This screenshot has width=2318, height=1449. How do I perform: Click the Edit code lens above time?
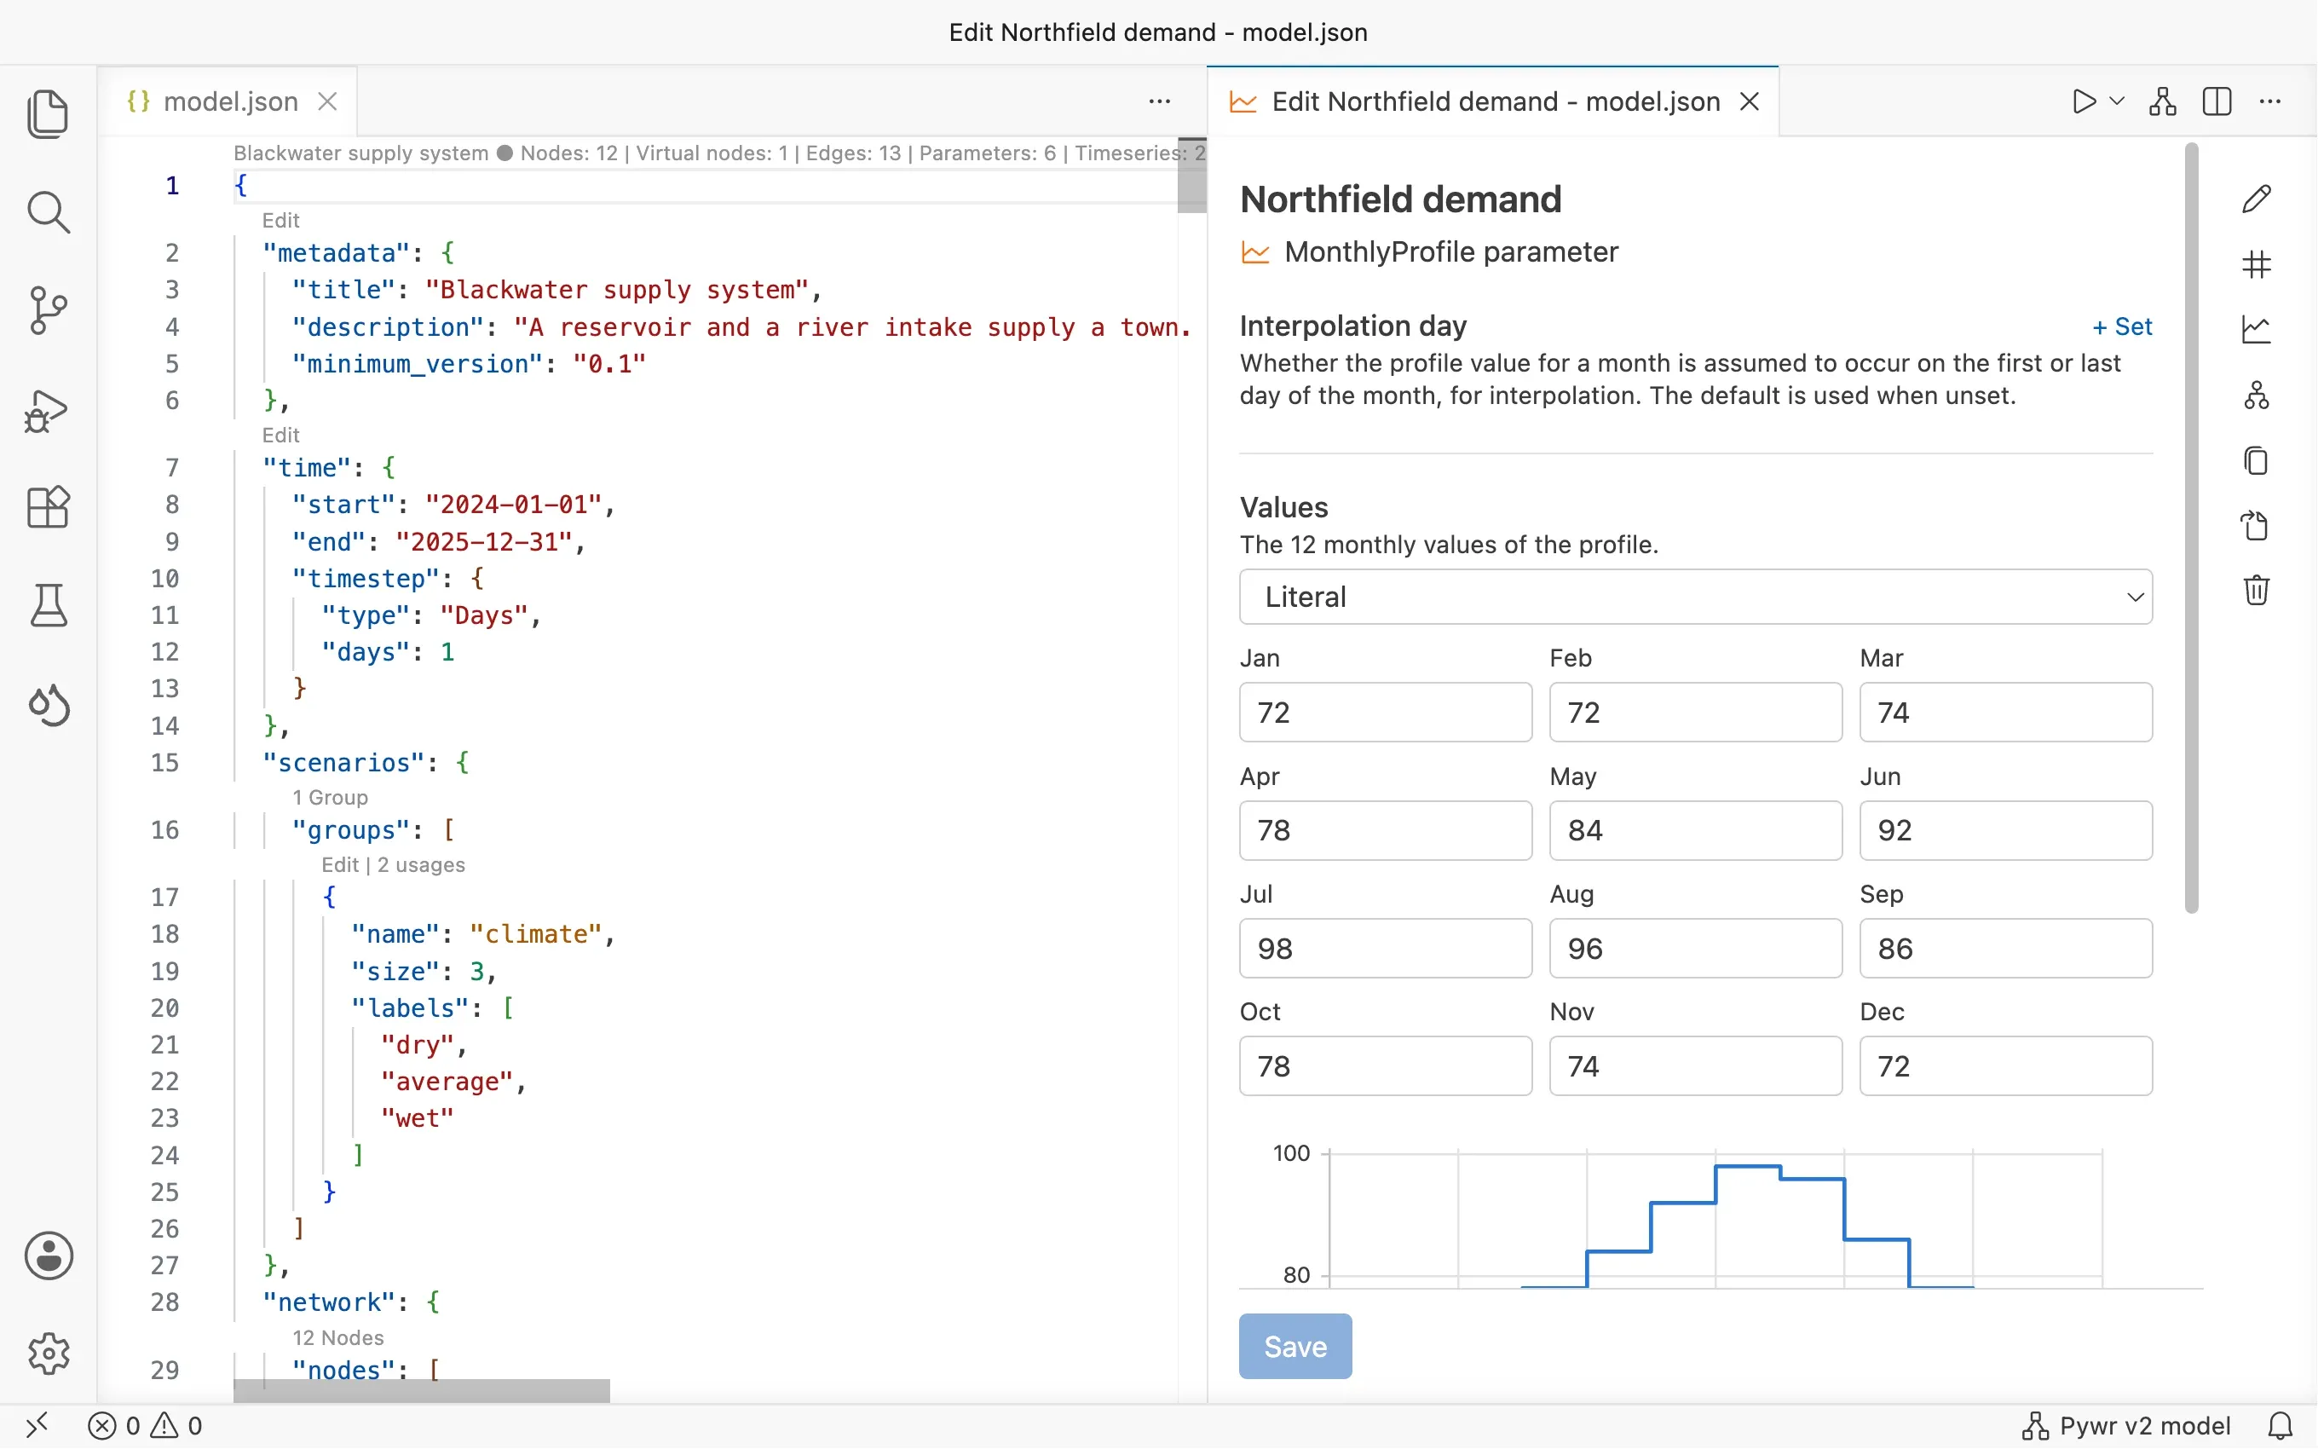[280, 435]
